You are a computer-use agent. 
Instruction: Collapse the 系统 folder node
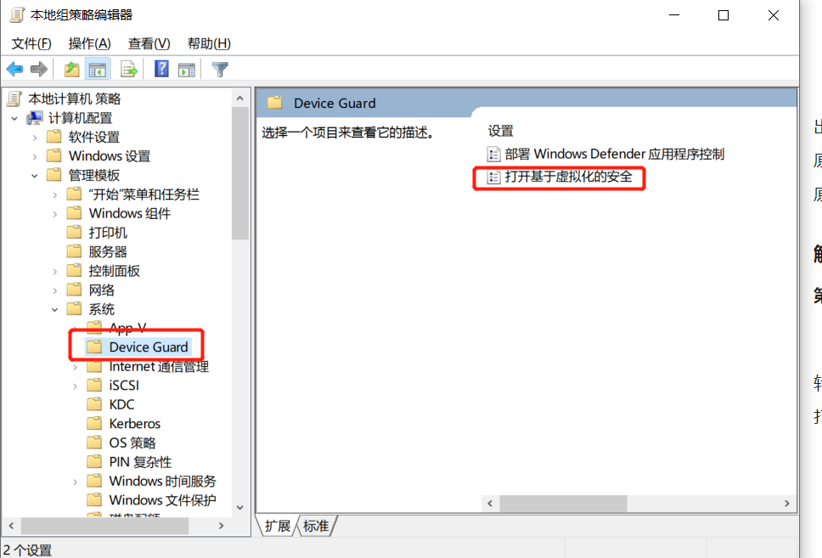[55, 310]
